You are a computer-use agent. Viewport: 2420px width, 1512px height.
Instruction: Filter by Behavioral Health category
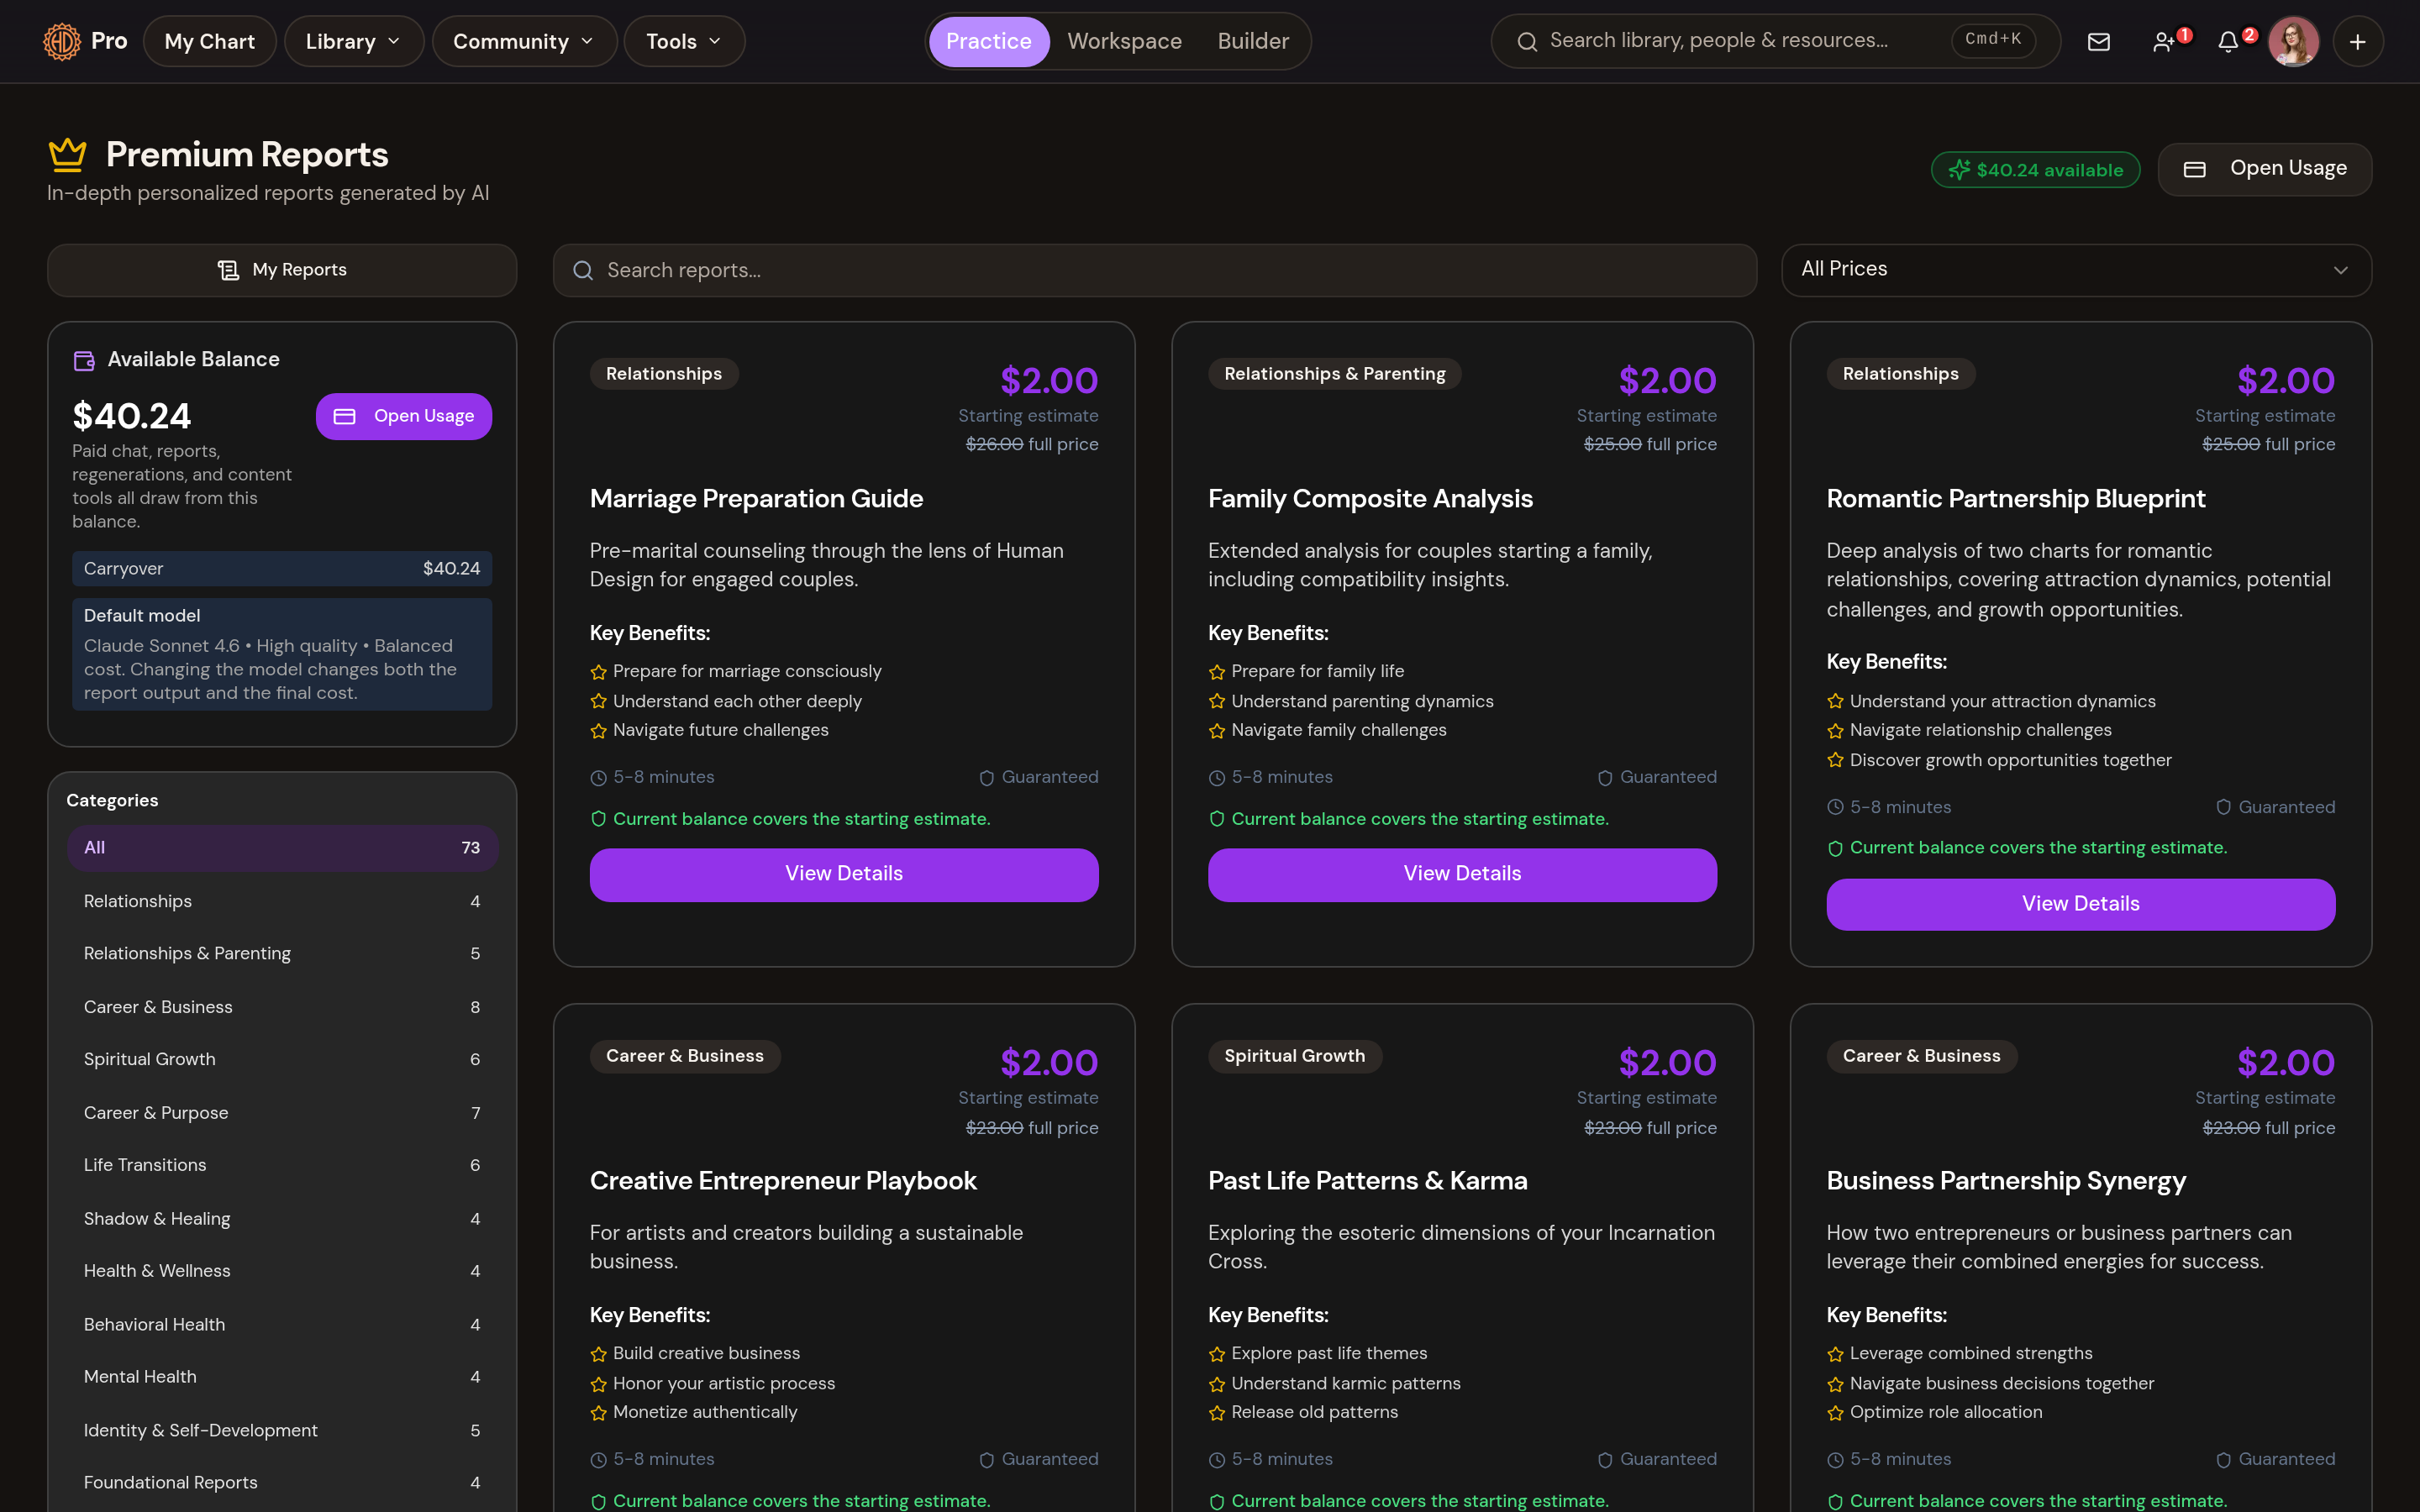pyautogui.click(x=282, y=1325)
